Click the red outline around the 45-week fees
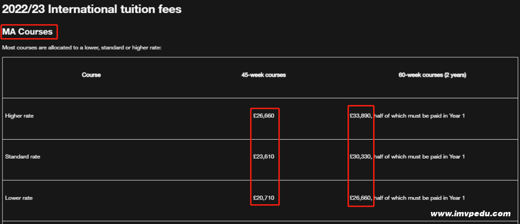 [251, 157]
